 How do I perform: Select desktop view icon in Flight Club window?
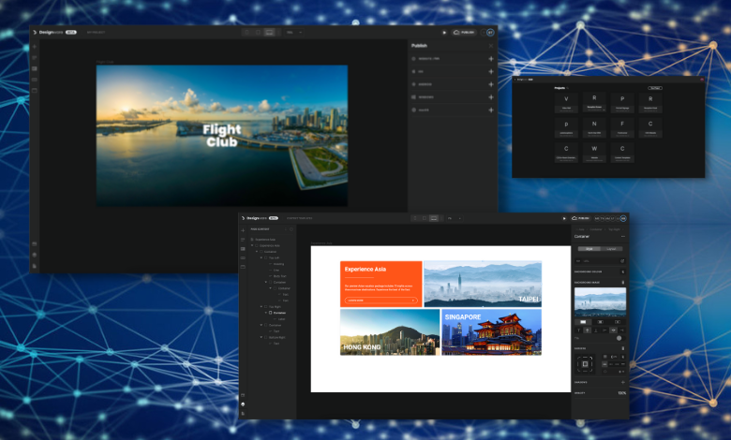pyautogui.click(x=269, y=32)
